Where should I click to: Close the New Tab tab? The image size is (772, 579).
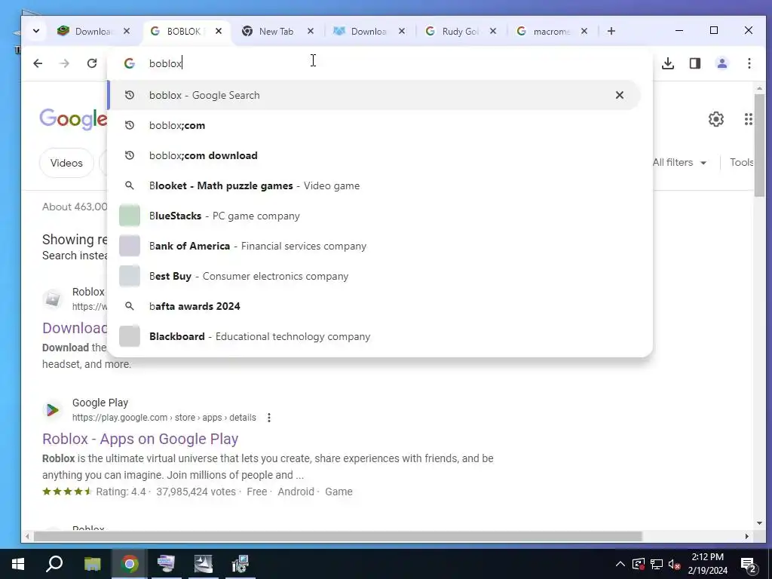(x=310, y=31)
